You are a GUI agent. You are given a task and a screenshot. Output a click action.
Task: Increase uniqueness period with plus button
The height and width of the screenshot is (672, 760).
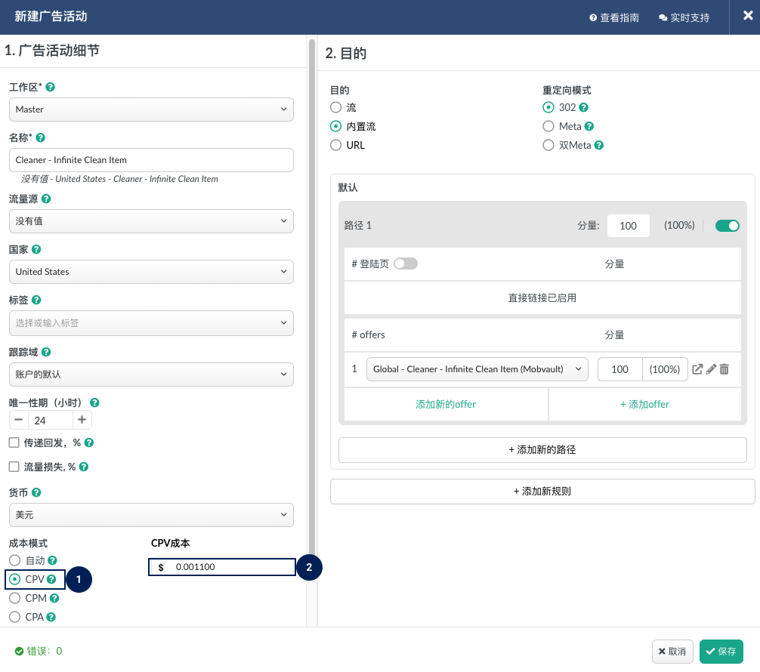[82, 420]
